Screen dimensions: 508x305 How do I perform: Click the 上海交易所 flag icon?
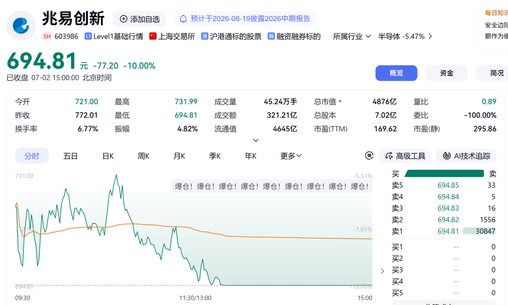coord(152,36)
